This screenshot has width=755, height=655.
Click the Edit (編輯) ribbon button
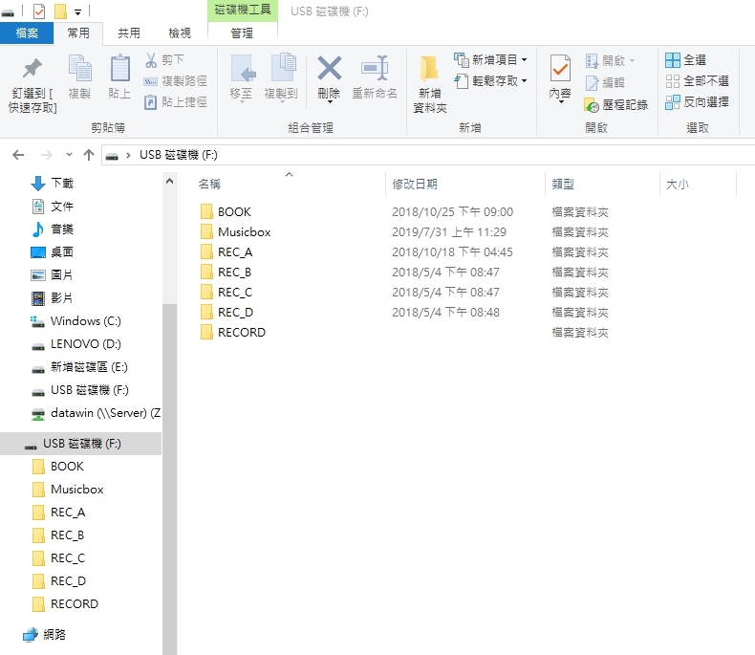[x=606, y=83]
